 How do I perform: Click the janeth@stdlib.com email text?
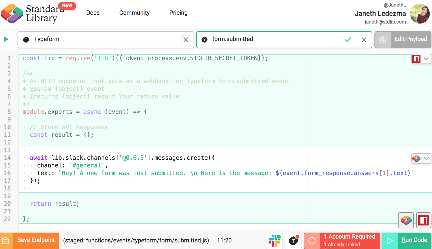385,22
